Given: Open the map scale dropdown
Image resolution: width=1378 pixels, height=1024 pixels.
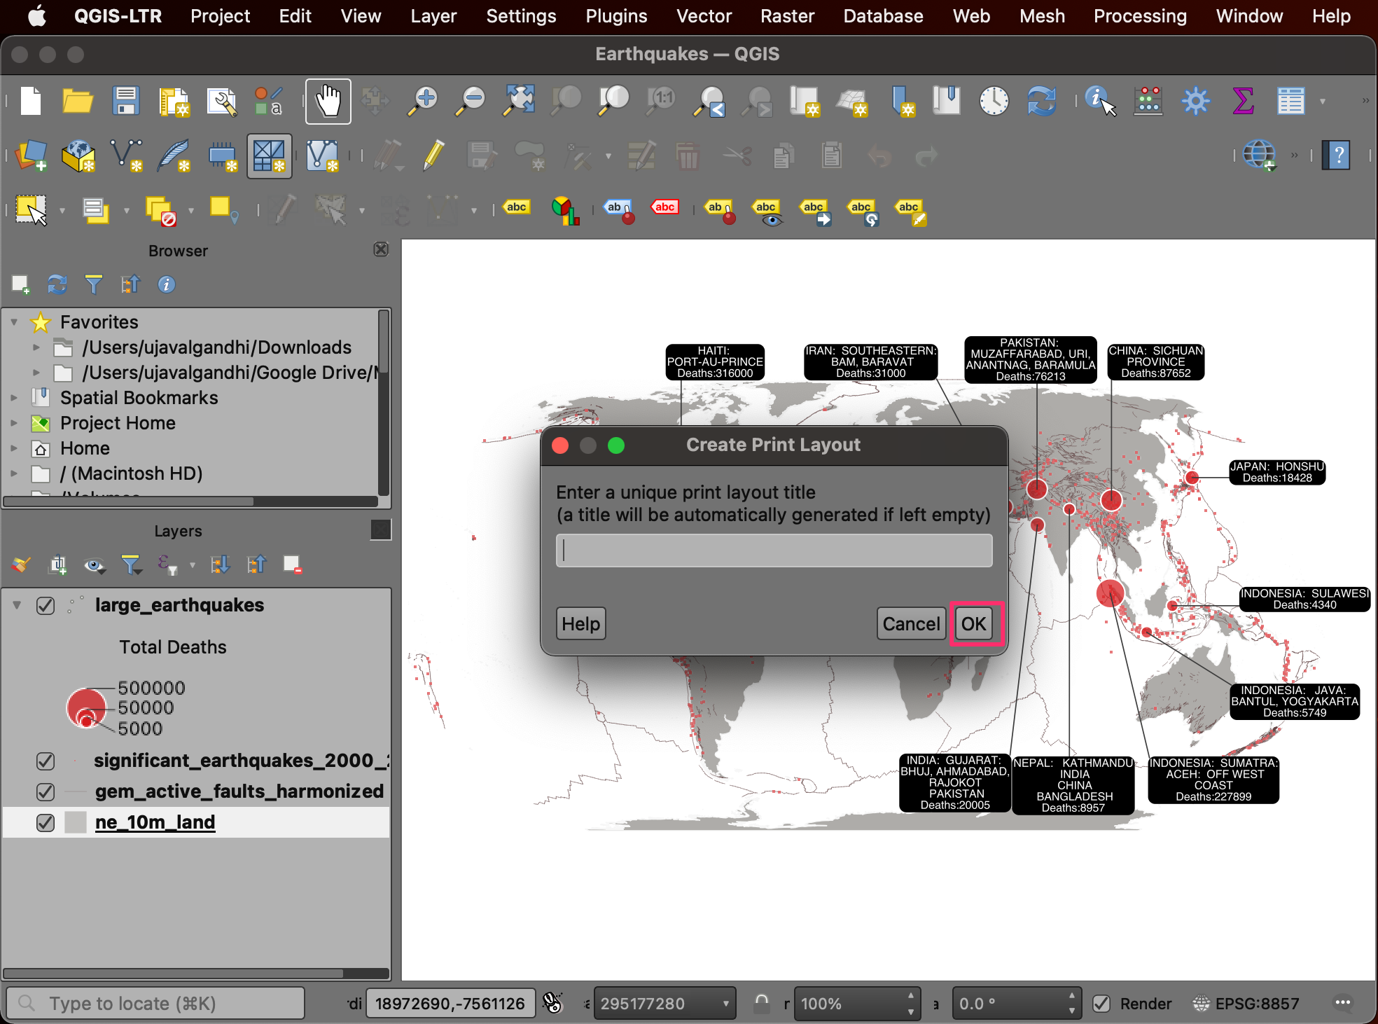Looking at the screenshot, I should tap(726, 1004).
